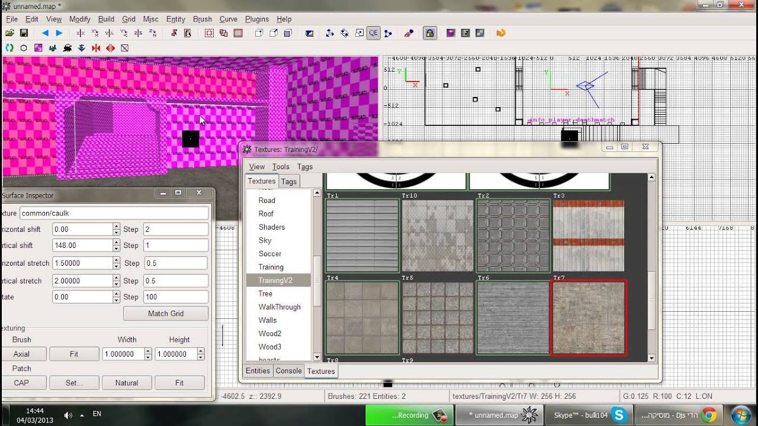Increase the Rotate spinner value
Screen dimensions: 758x426
click(117, 294)
